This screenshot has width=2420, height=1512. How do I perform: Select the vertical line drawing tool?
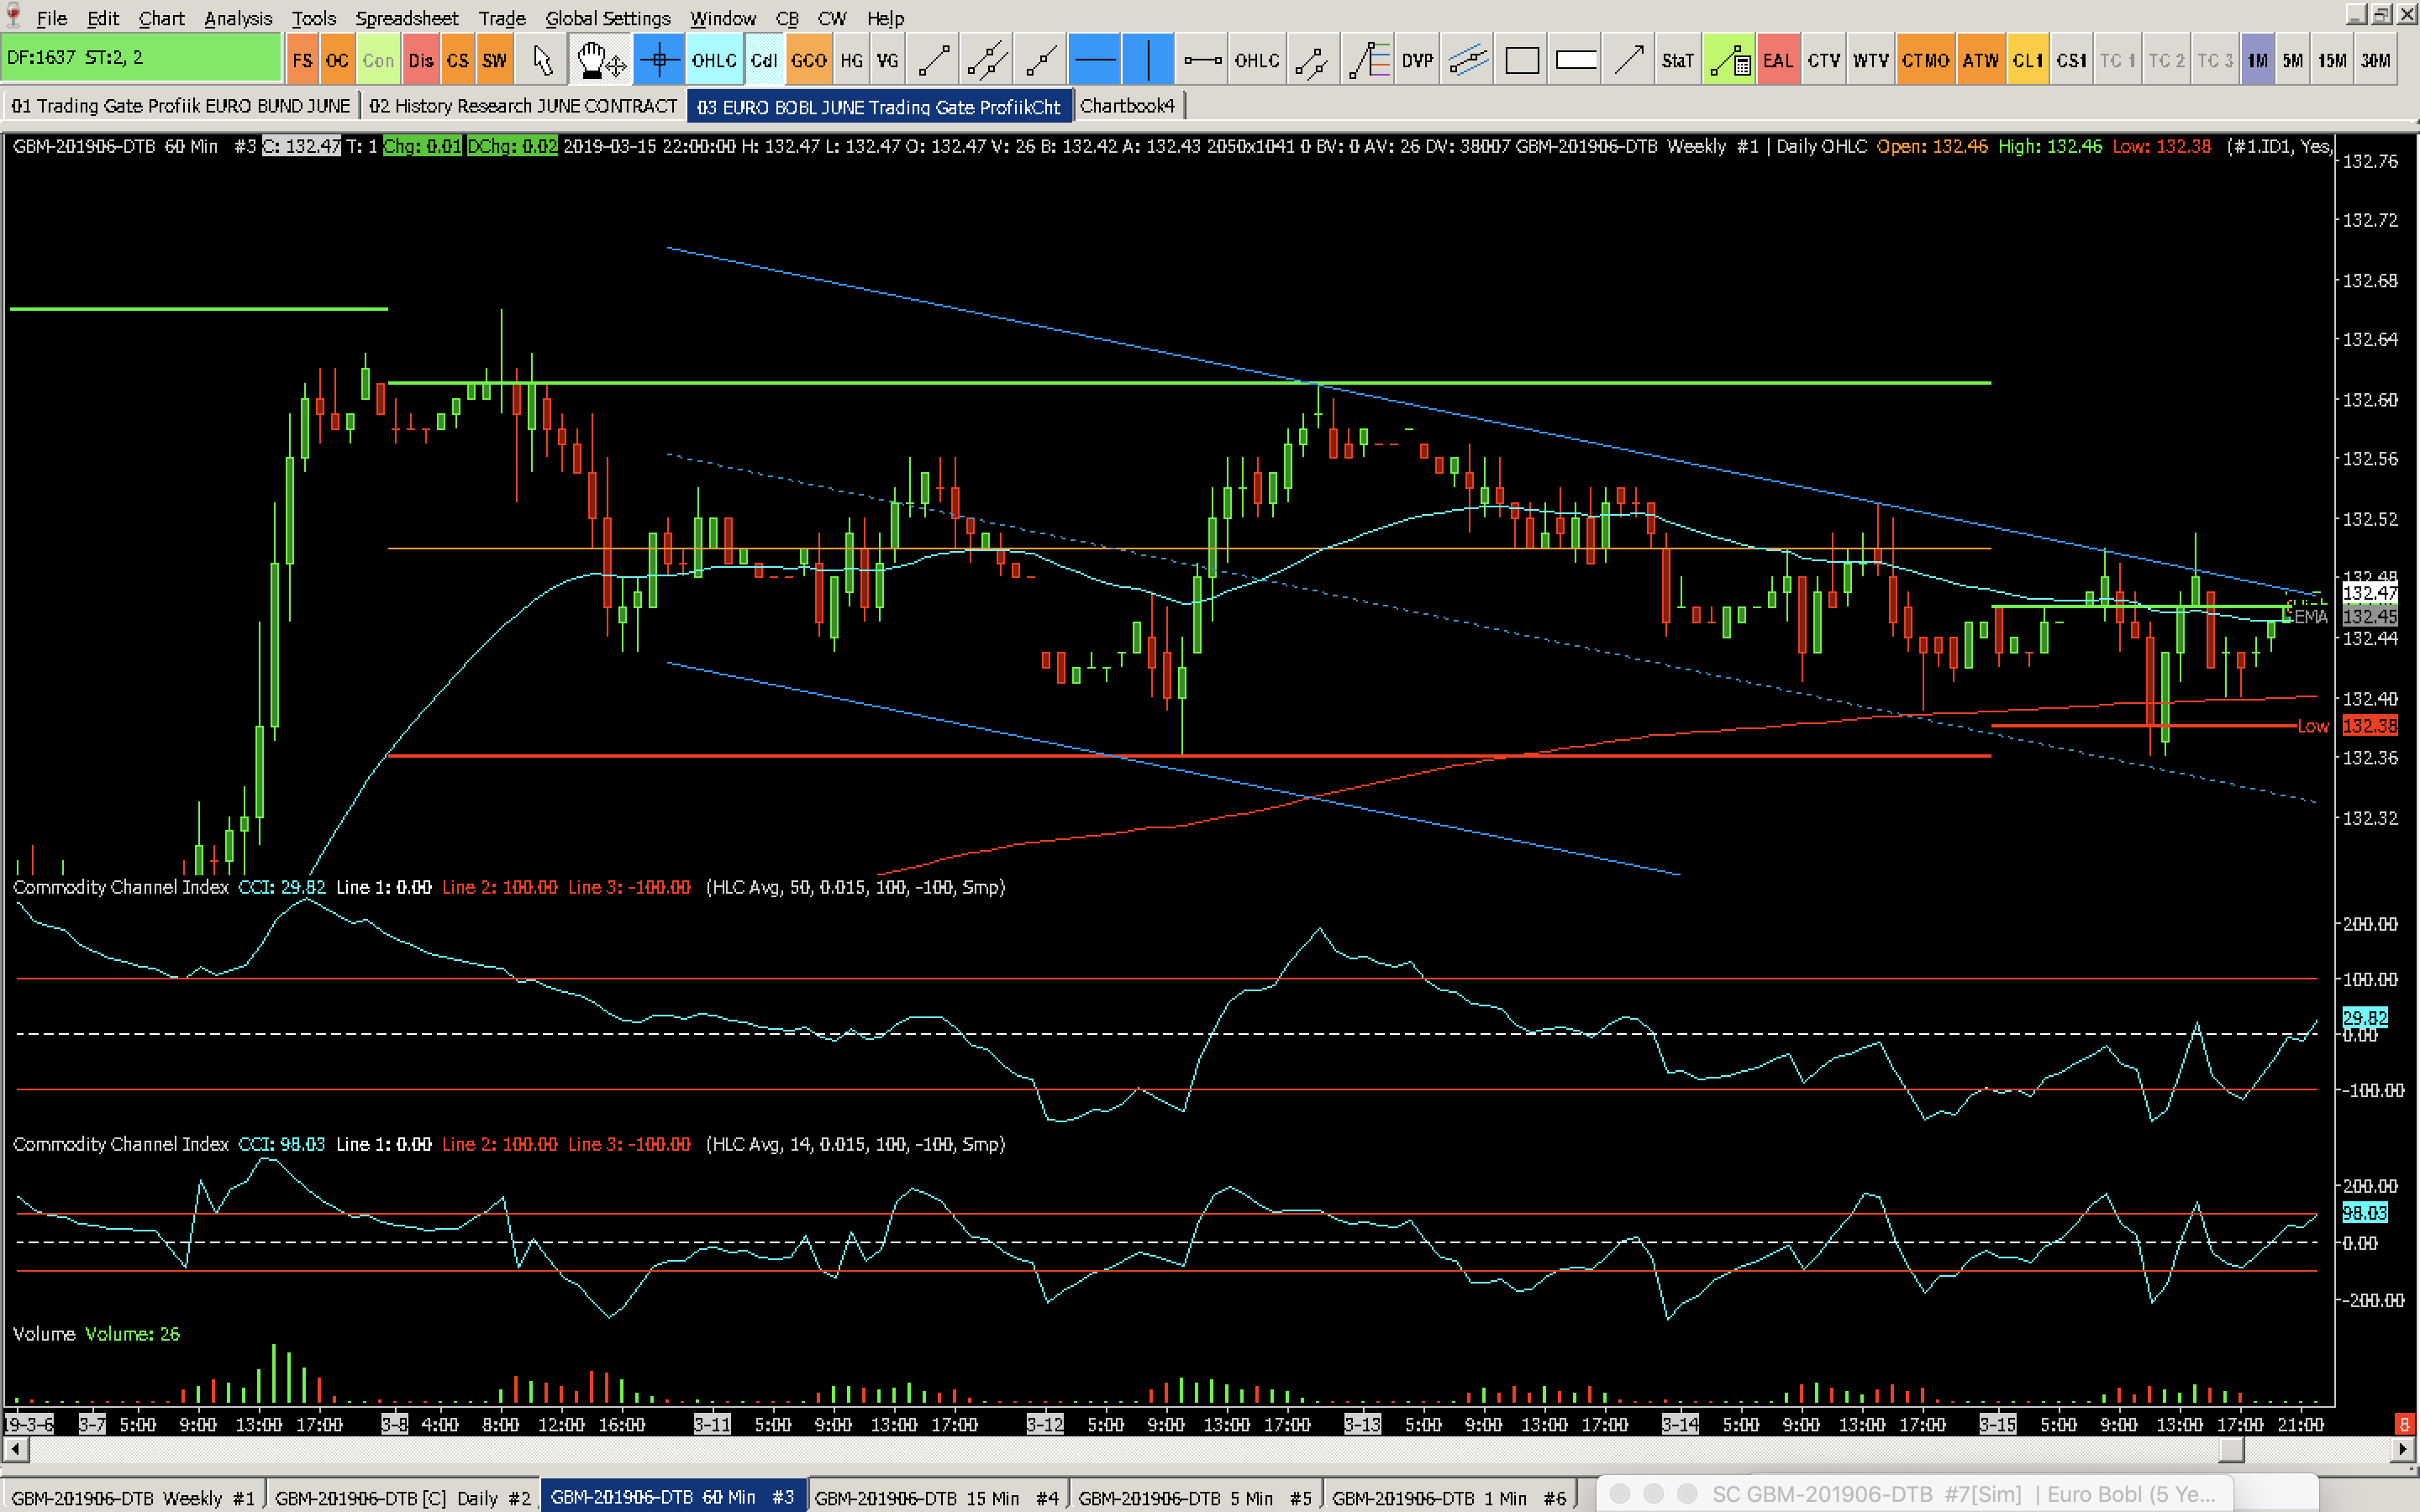pyautogui.click(x=1148, y=60)
